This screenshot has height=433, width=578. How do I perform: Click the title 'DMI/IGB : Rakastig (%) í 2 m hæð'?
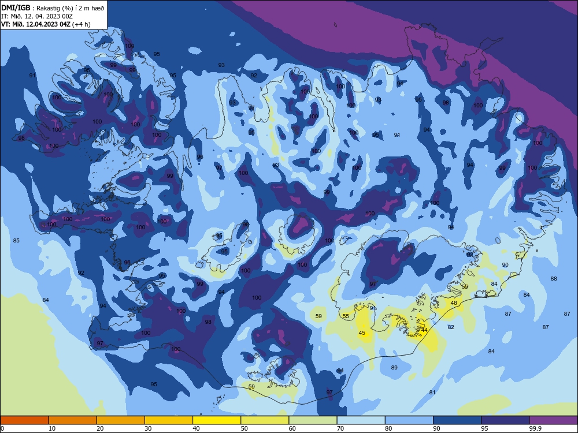[53, 8]
